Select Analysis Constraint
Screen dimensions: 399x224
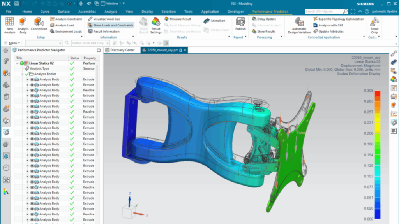point(66,19)
